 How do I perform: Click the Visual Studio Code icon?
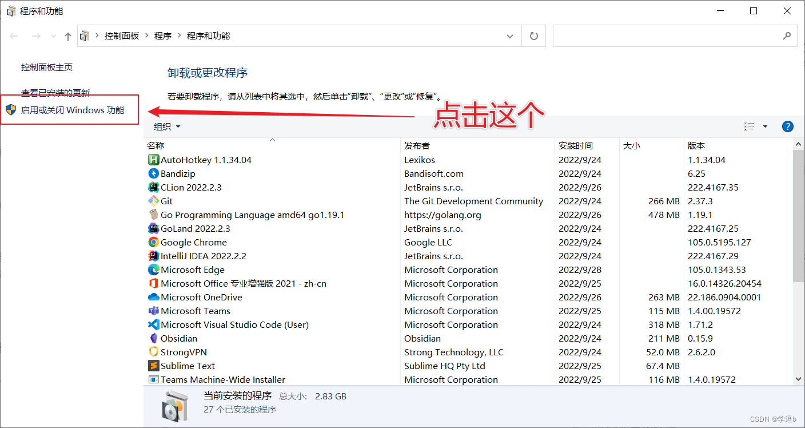153,325
